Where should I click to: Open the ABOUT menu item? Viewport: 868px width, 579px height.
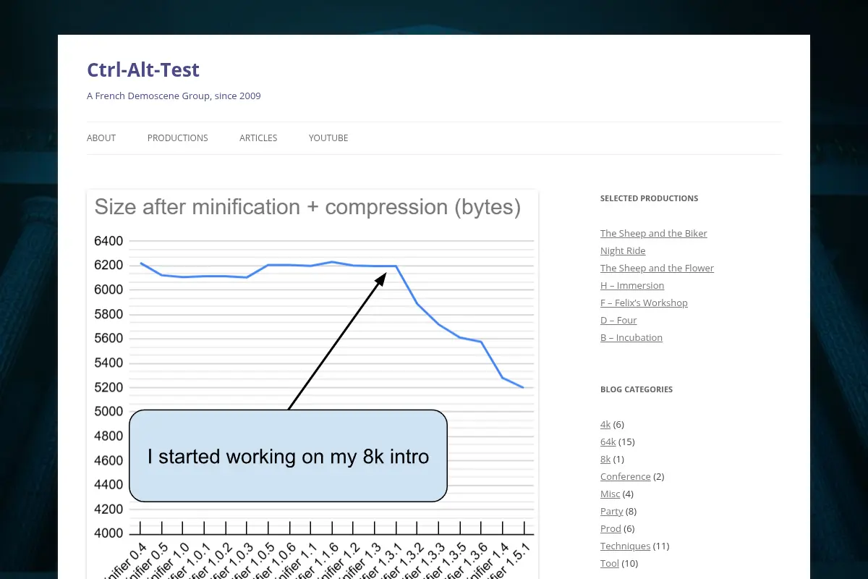[101, 138]
